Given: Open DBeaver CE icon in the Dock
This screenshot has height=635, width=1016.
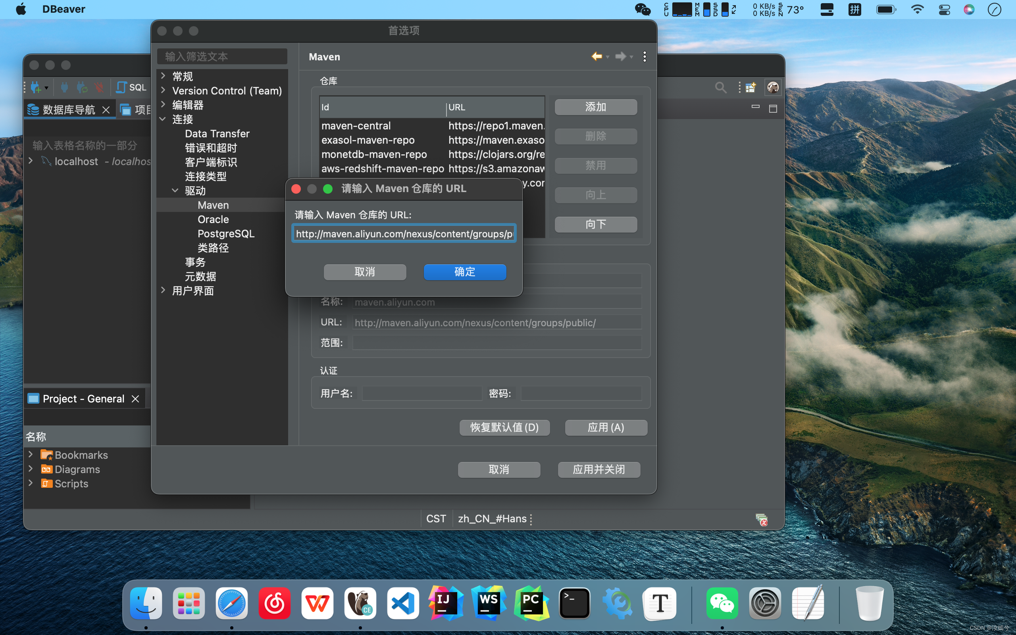Looking at the screenshot, I should click(360, 604).
